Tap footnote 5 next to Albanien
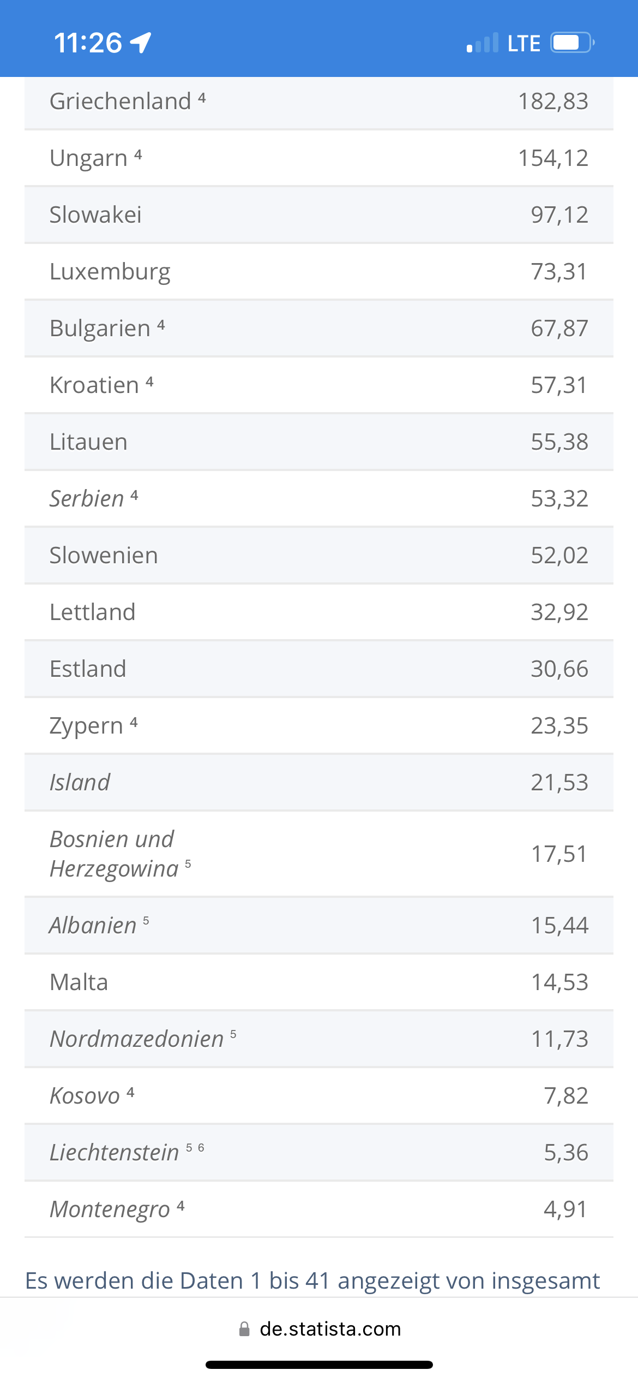638x1382 pixels. click(x=146, y=921)
